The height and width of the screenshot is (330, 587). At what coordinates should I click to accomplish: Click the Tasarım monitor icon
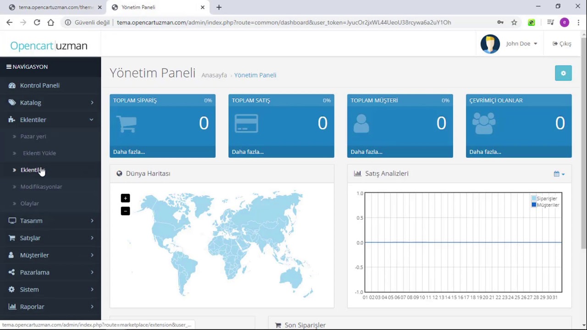coord(12,220)
